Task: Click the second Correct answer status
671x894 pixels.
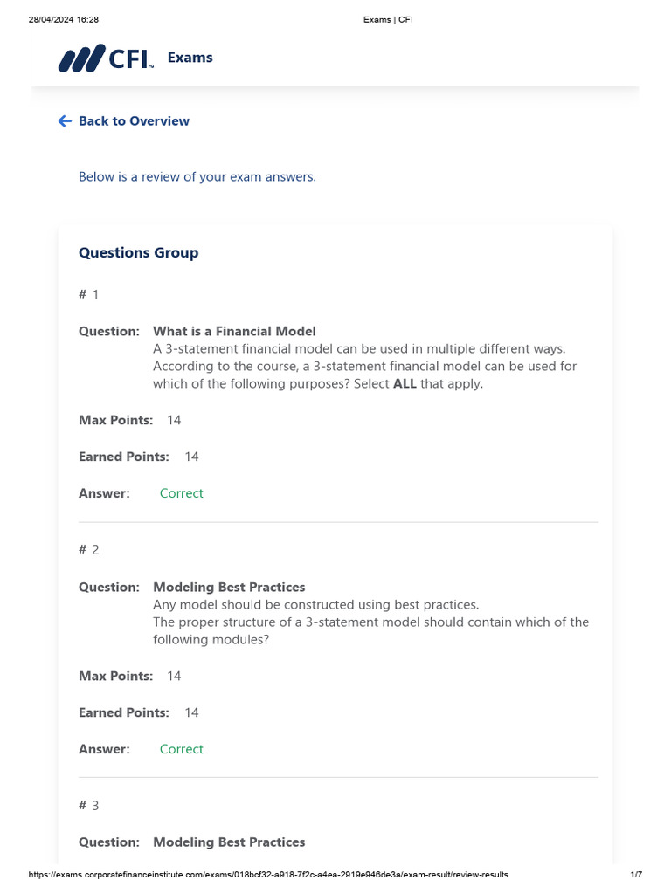Action: tap(182, 749)
